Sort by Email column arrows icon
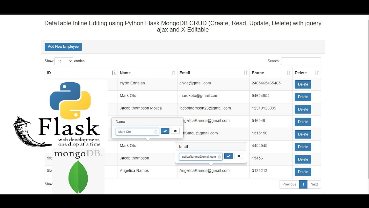This screenshot has width=369, height=208. 246,73
